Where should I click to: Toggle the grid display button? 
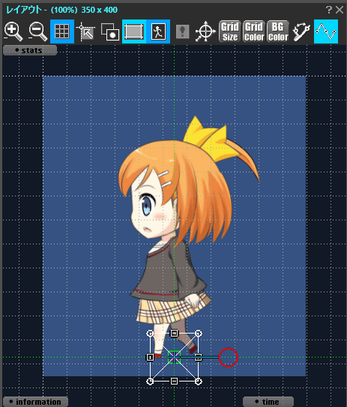tap(62, 31)
